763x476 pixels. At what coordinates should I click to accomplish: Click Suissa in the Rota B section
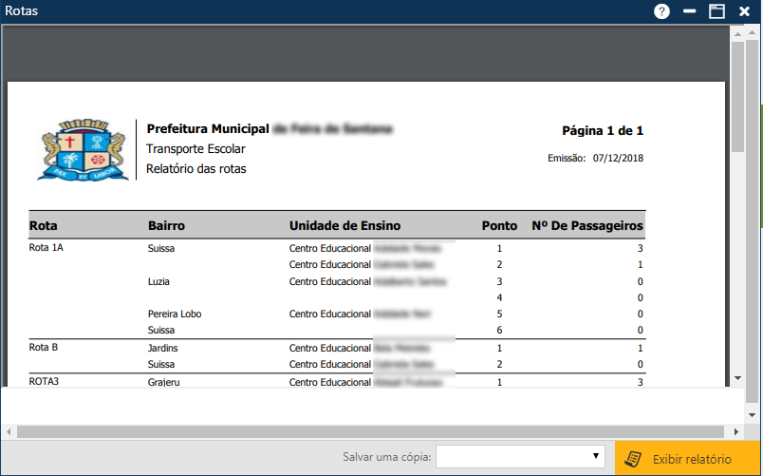[161, 365]
